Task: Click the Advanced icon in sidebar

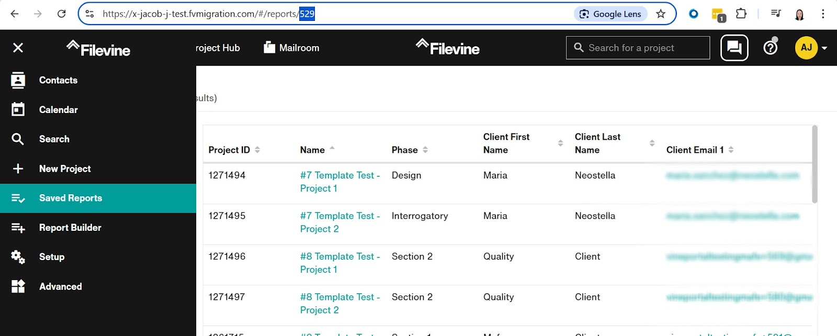Action: pos(18,286)
